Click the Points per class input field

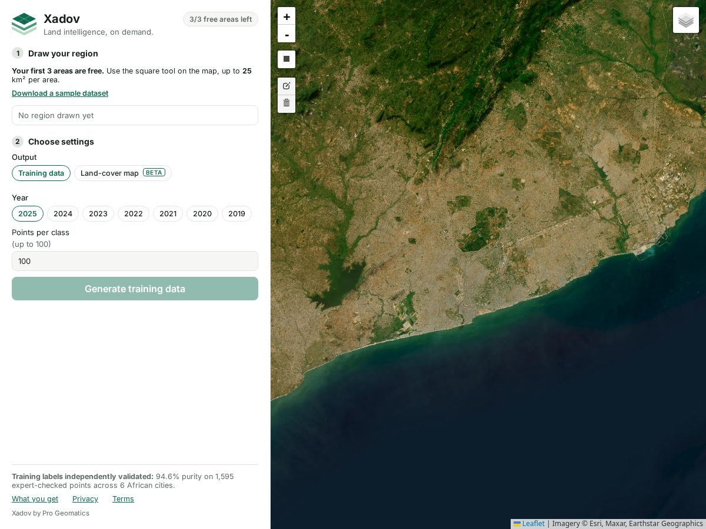pos(135,261)
